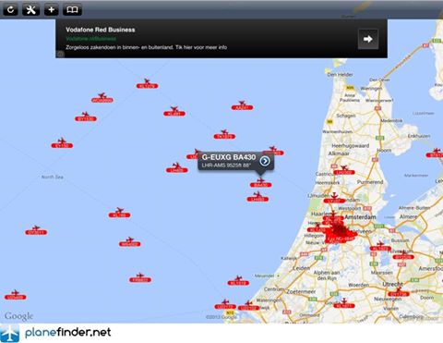Click the planefinder.net logo
The image size is (443, 343).
(x=55, y=333)
